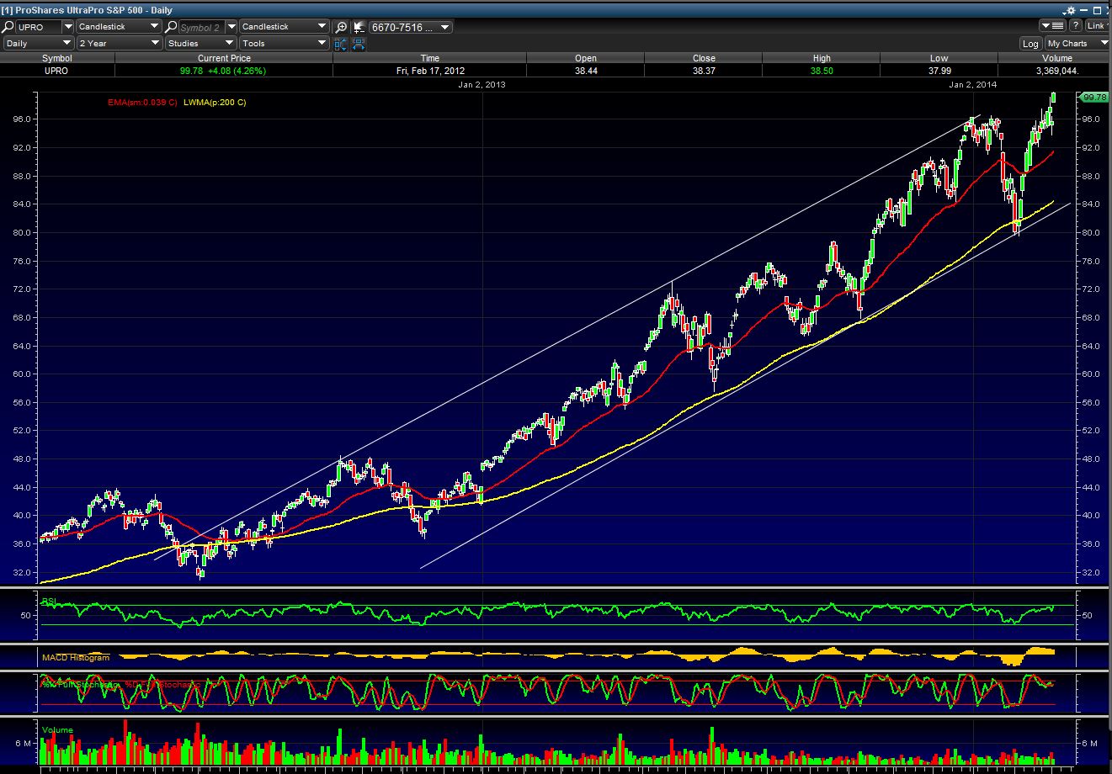Open the settings gear icon in title bar

(1071, 10)
